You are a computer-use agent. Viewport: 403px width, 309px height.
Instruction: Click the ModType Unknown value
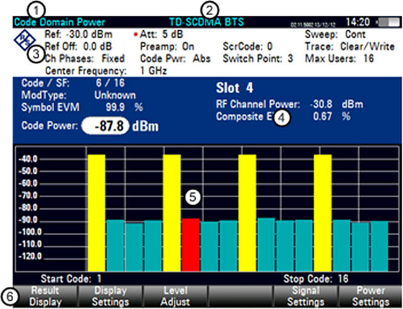coord(115,95)
